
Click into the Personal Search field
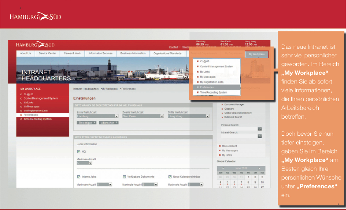(239, 129)
